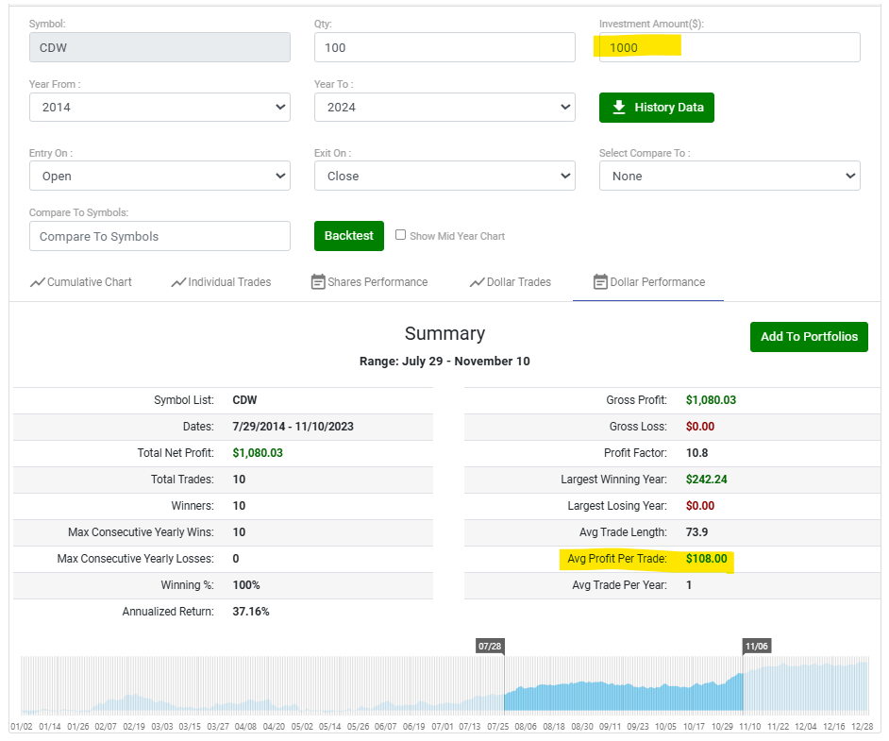Open the Individual Trades tab

click(x=221, y=282)
